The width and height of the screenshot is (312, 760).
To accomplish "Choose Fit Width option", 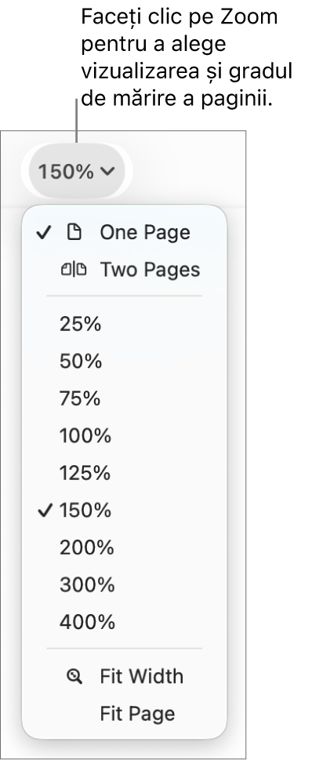I will (124, 677).
